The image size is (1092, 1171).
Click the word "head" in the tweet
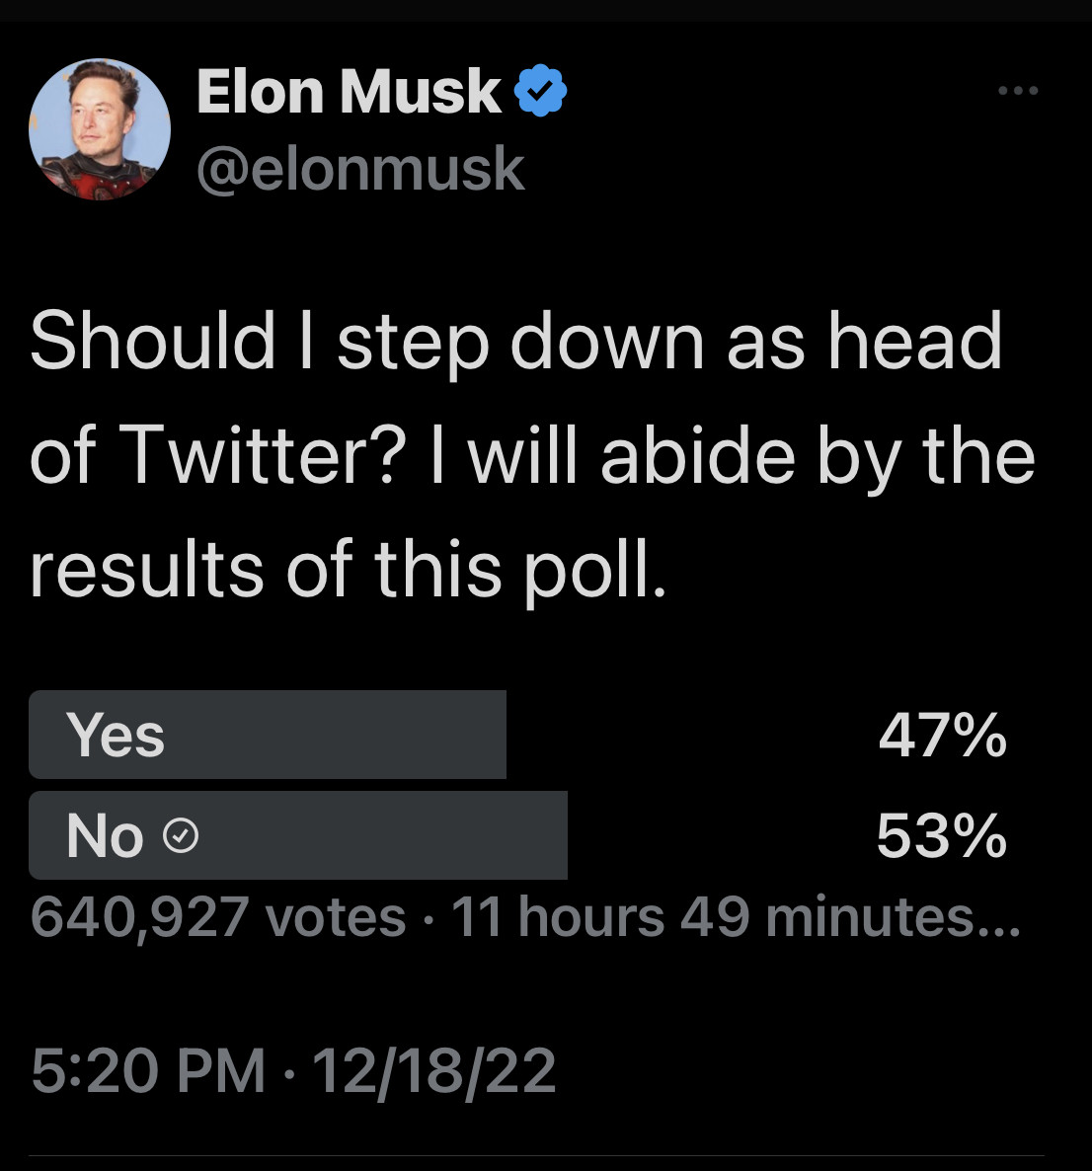coord(914,341)
